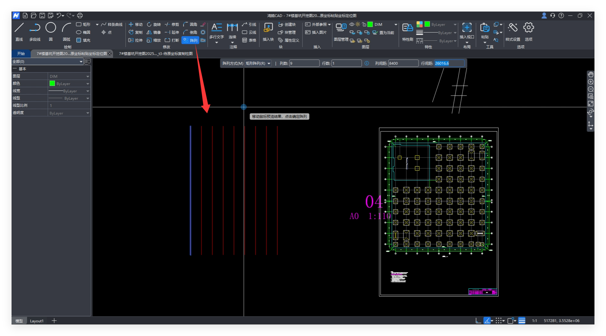Viewport: 606px width, 336px height.
Task: Click the 镜像 mirror button
Action: point(154,32)
